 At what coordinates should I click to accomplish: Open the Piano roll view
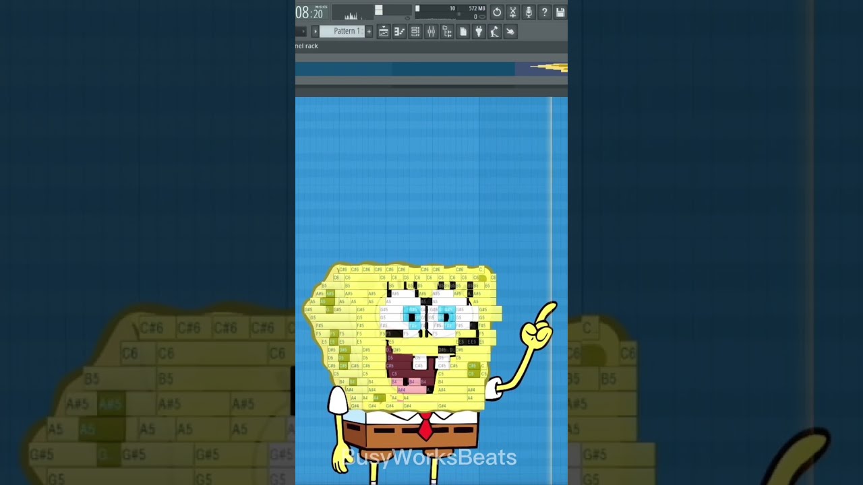tap(399, 32)
